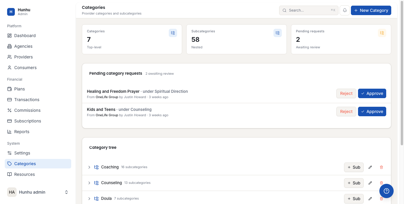Click the Dashboard sidebar icon
The image size is (404, 204).
(9, 36)
